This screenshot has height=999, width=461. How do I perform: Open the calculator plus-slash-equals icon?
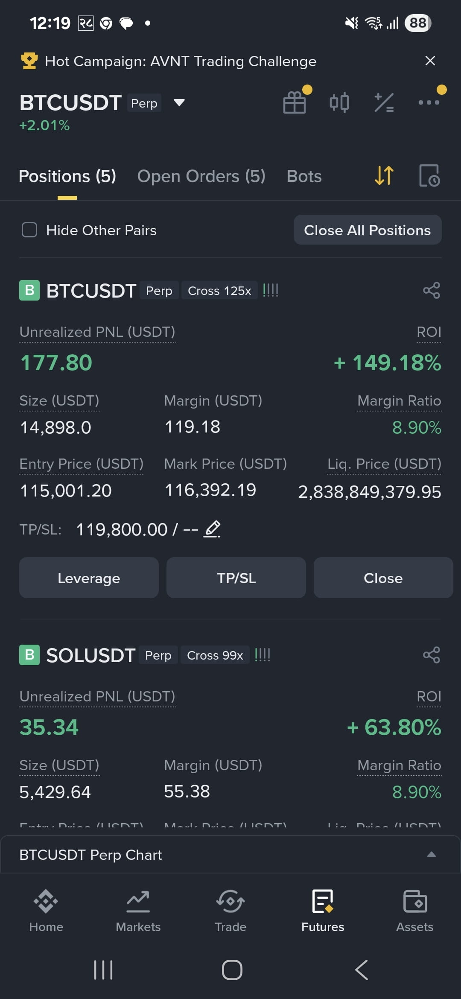tap(384, 102)
